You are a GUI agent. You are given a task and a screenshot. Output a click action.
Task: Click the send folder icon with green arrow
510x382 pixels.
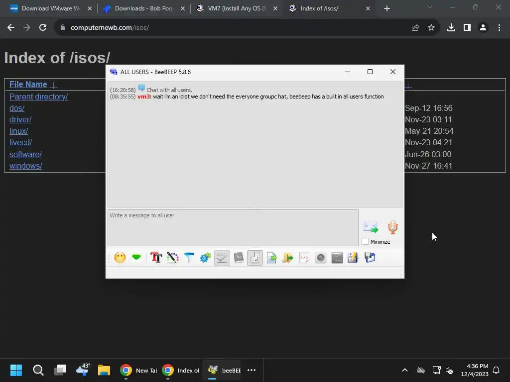click(x=287, y=258)
